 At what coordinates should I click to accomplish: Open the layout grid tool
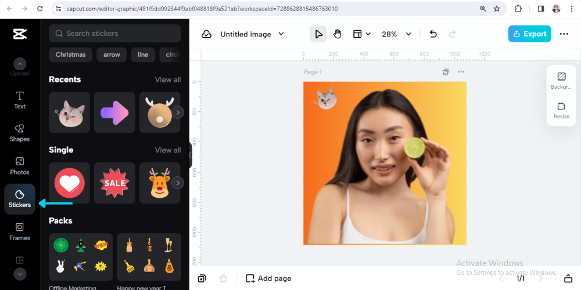click(x=357, y=34)
